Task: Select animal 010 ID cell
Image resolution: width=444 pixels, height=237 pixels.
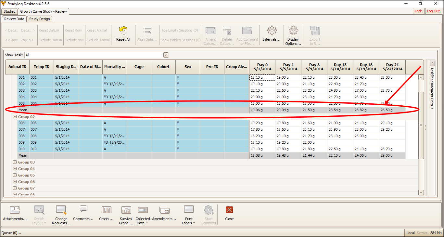Action: (23, 149)
